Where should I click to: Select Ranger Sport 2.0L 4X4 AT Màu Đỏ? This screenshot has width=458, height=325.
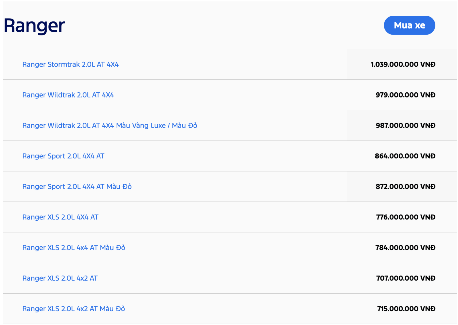click(77, 187)
